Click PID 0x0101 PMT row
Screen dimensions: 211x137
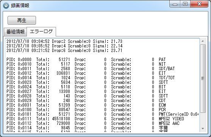tap(103, 114)
